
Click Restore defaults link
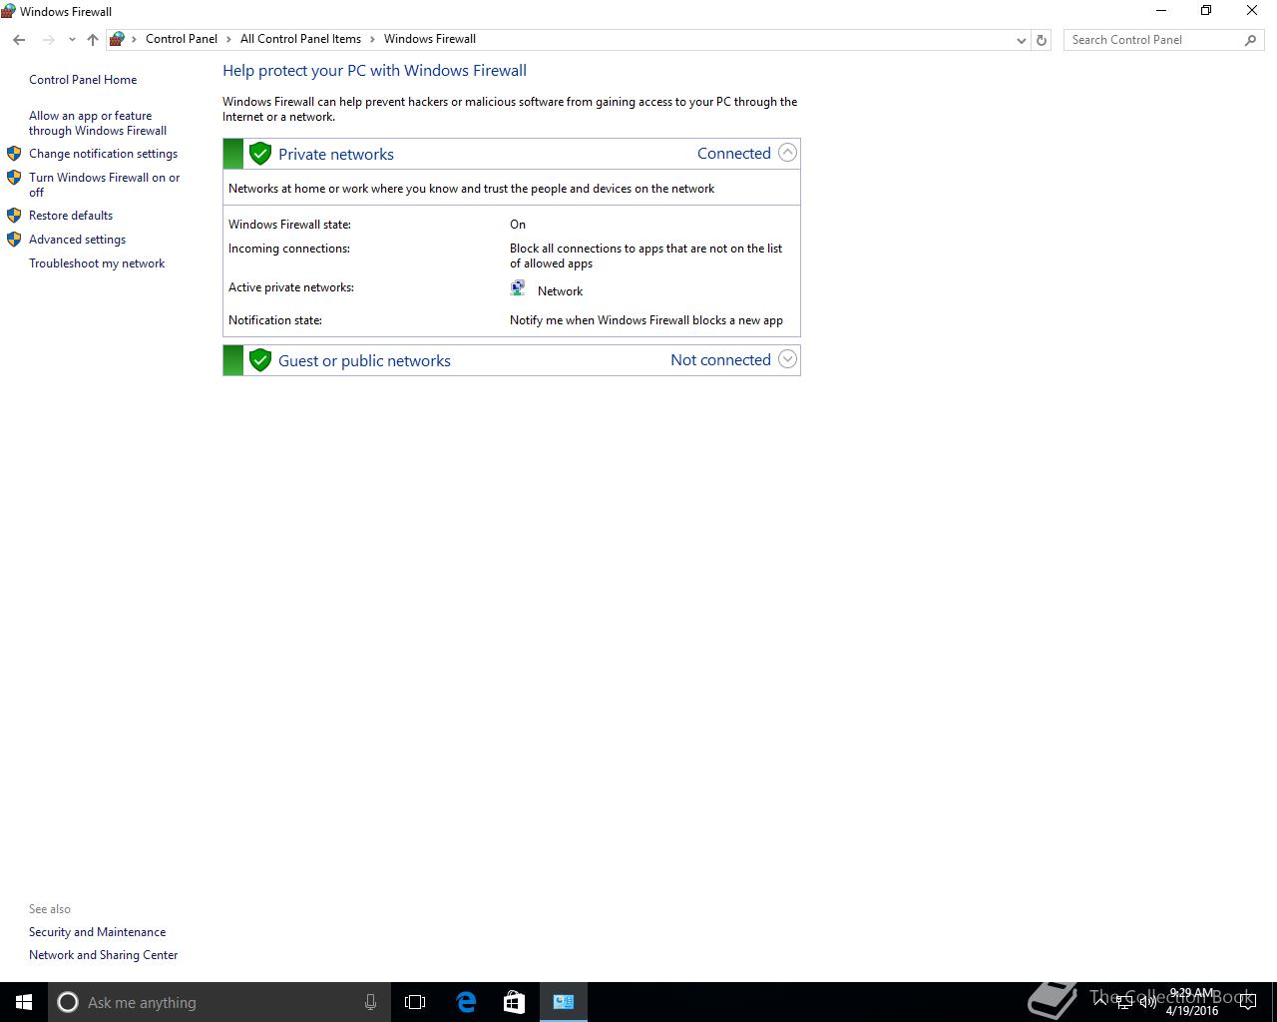71,216
